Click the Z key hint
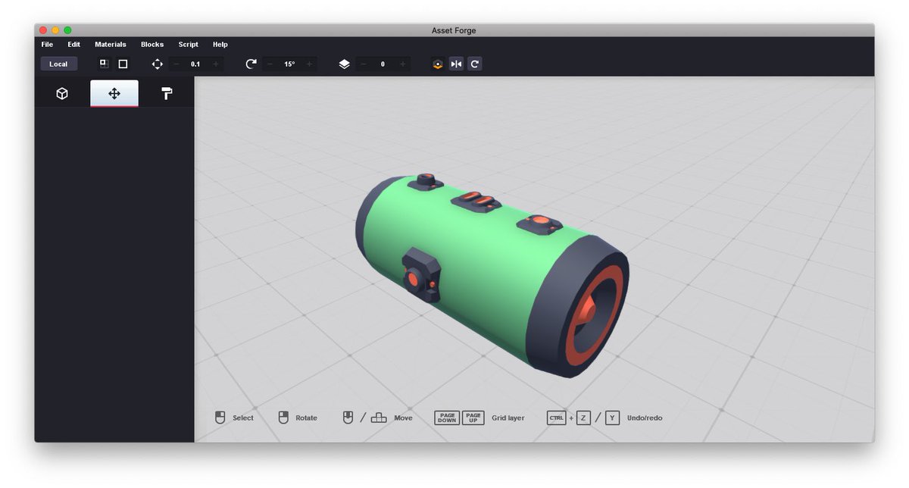The height and width of the screenshot is (488, 909). [x=583, y=418]
